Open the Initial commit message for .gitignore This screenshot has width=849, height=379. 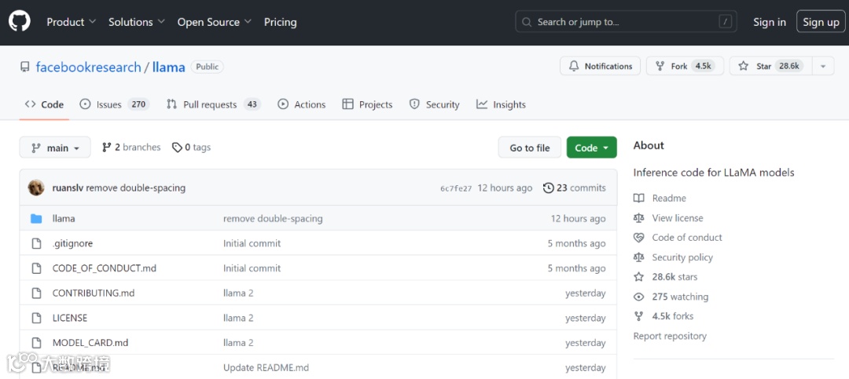252,243
